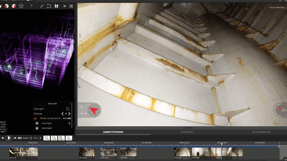287x161 pixels.
Task: Click the orange end marker on timeline
Action: click(x=279, y=147)
